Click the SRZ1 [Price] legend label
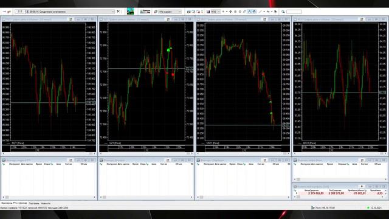Screen dimensions: 389x219 [x=213, y=143]
